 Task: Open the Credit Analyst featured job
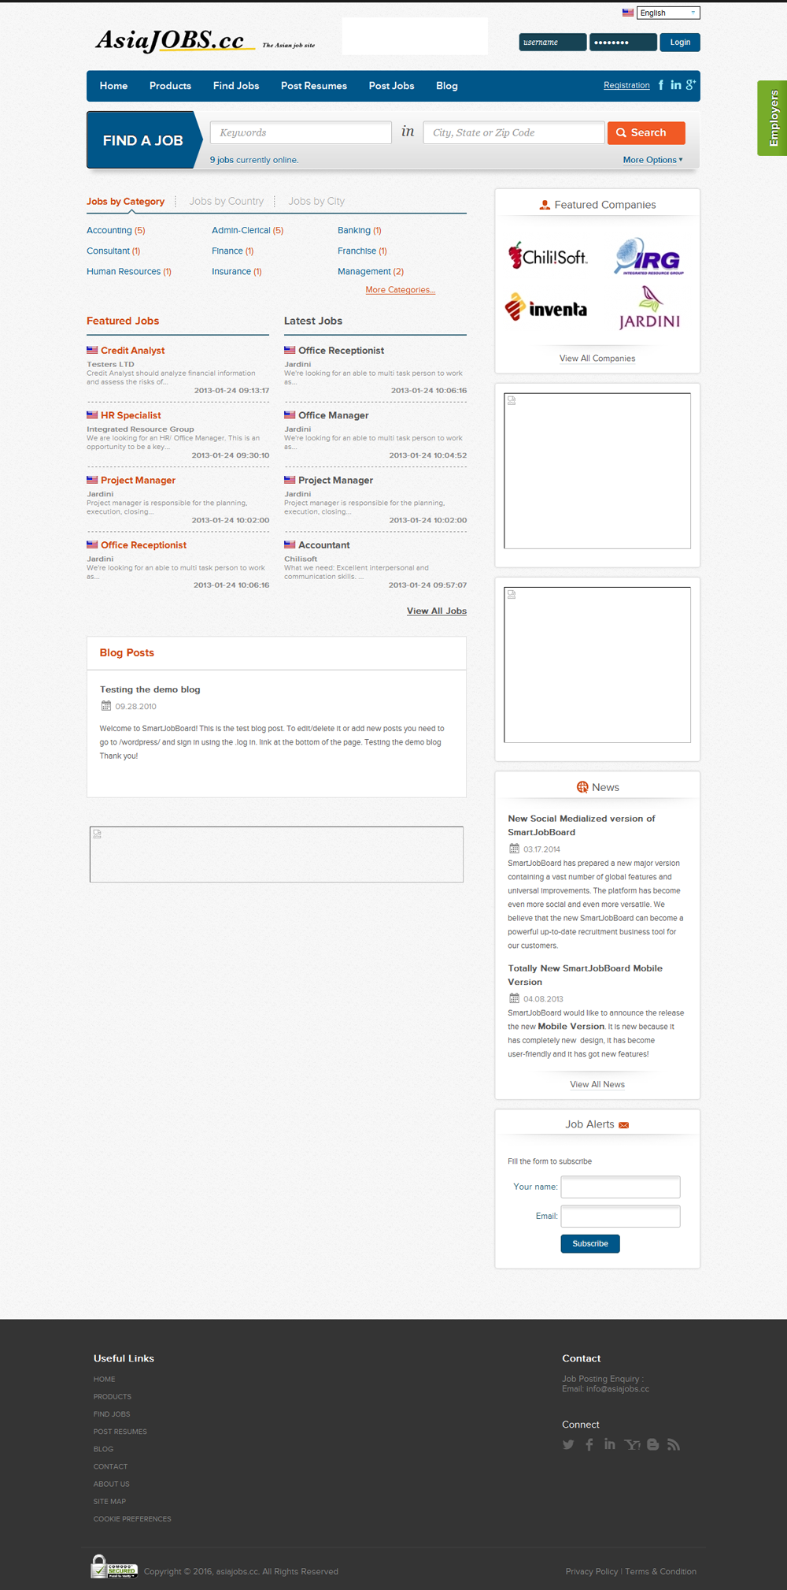132,351
